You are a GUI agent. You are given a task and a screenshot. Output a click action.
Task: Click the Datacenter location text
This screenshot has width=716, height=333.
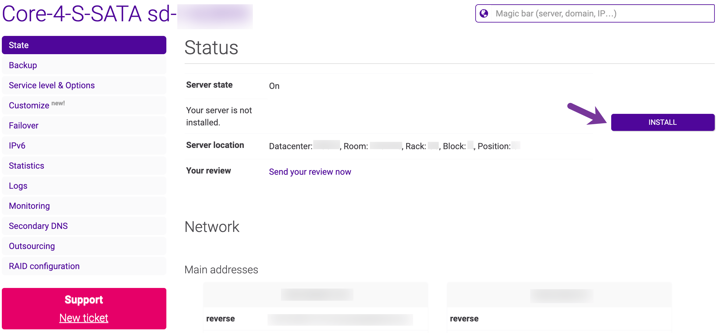click(x=395, y=146)
